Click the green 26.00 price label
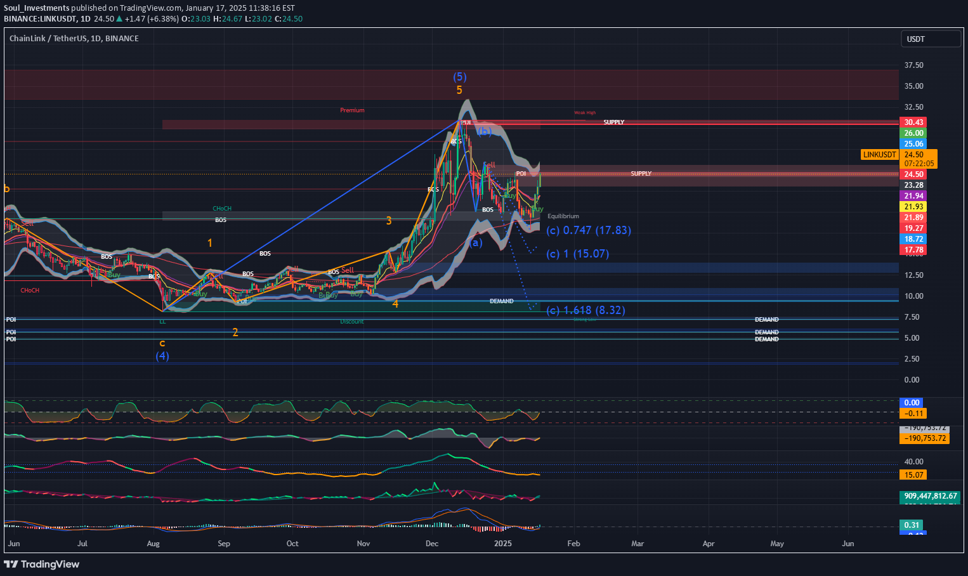 pyautogui.click(x=913, y=133)
